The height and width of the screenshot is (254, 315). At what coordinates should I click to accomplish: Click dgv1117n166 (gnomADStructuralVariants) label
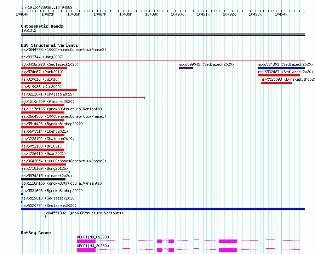(62, 109)
